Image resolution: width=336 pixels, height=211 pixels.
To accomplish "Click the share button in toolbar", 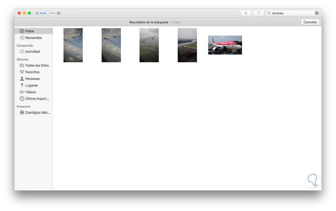I will pyautogui.click(x=259, y=13).
